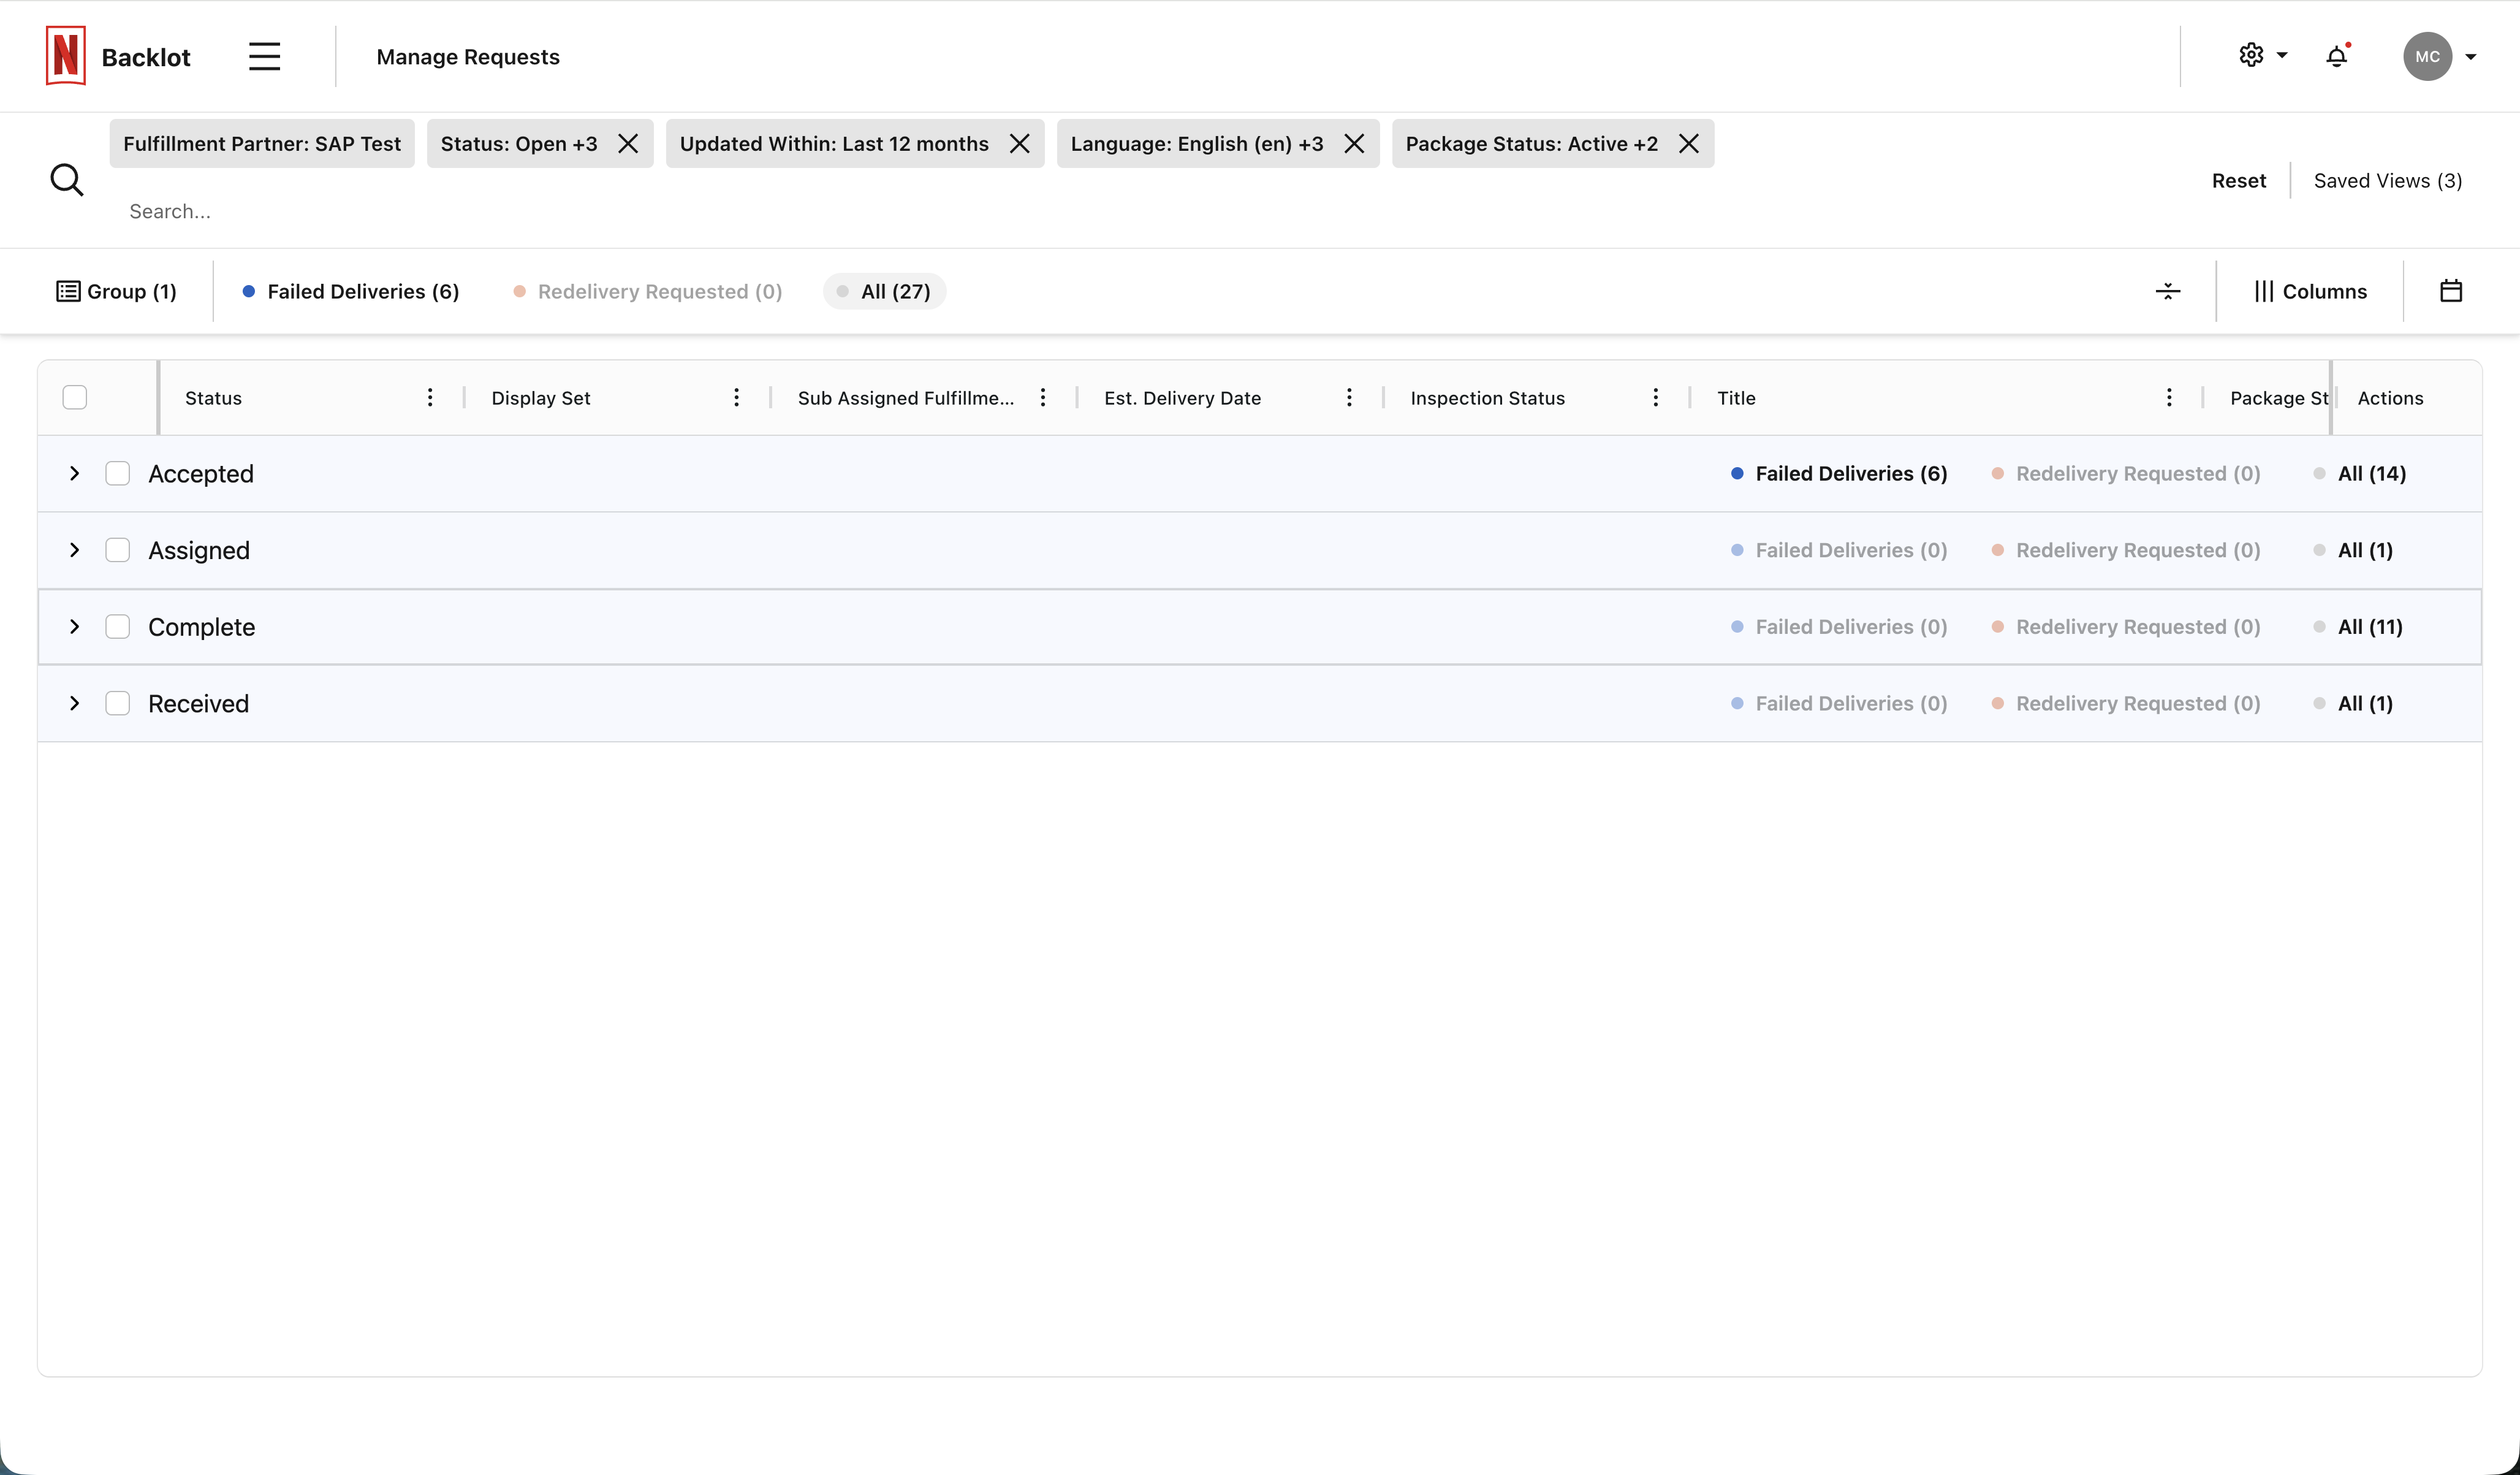Click the search magnifier icon
The height and width of the screenshot is (1475, 2520).
coord(66,179)
